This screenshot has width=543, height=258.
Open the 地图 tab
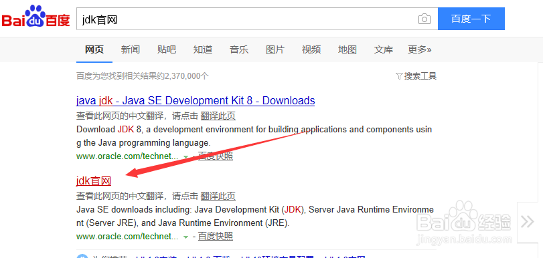pos(347,50)
